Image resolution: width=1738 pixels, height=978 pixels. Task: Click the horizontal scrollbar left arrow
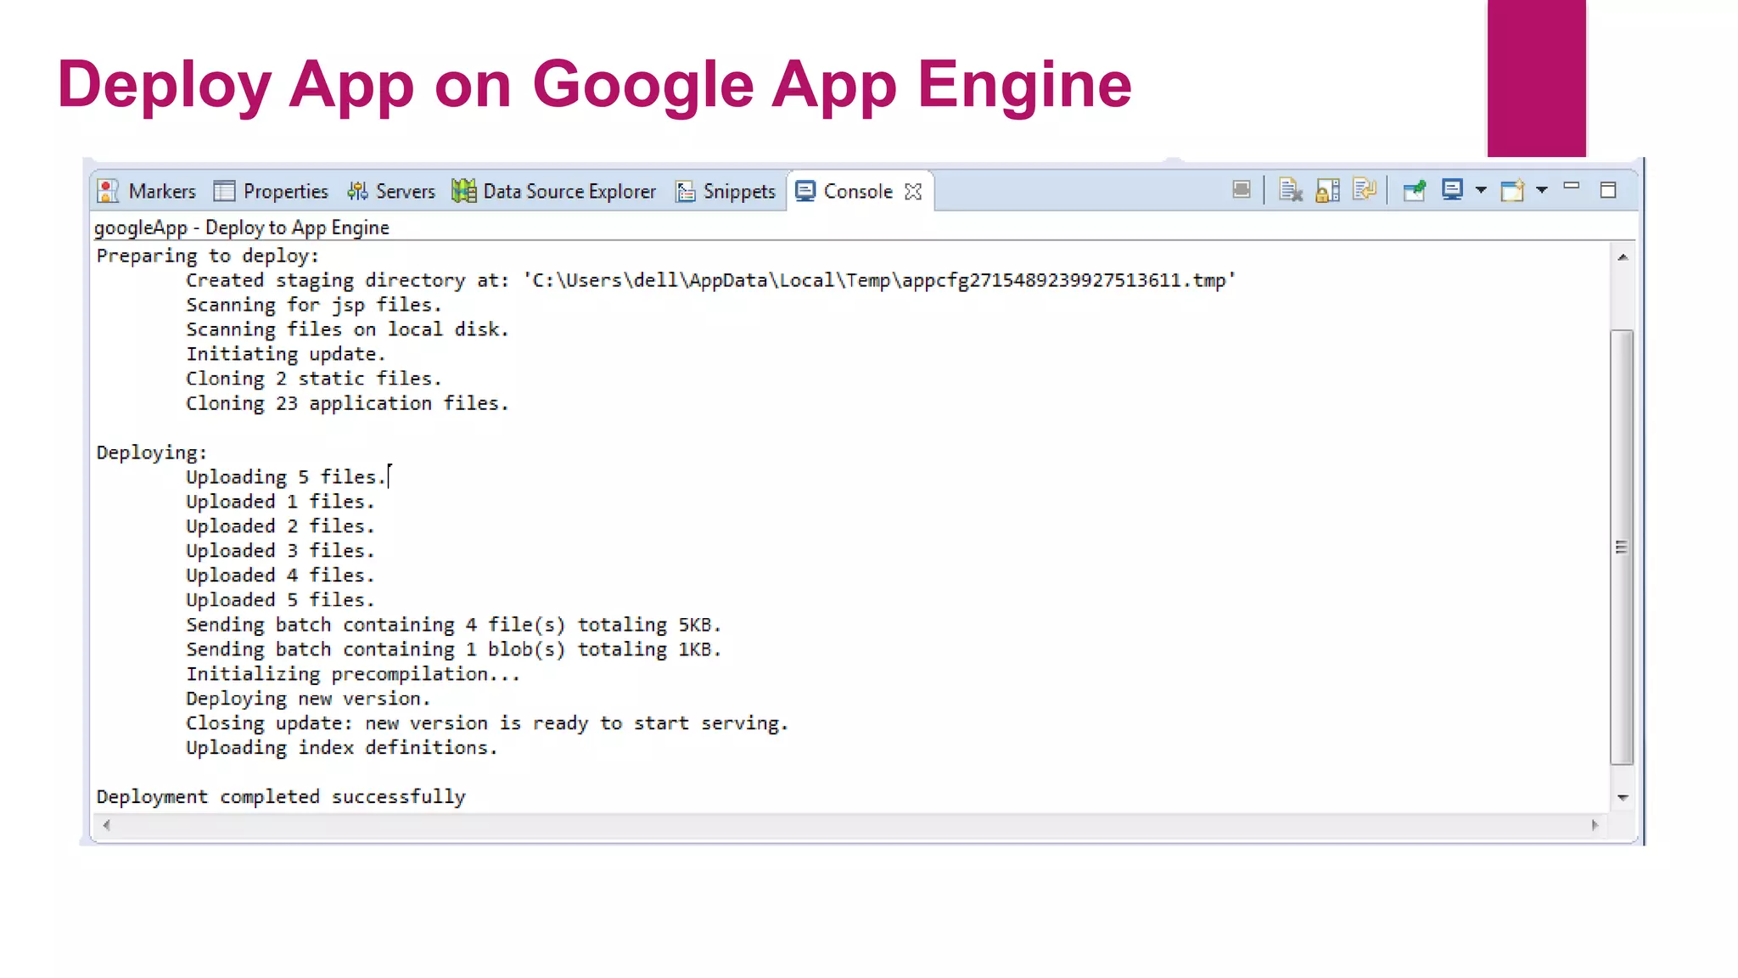pos(106,824)
